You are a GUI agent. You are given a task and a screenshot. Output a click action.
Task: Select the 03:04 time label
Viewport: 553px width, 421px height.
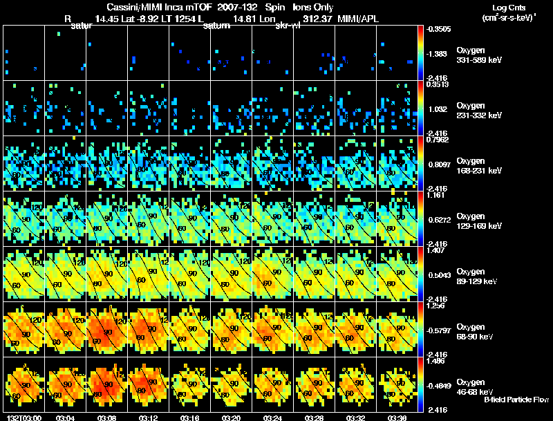[x=65, y=418]
